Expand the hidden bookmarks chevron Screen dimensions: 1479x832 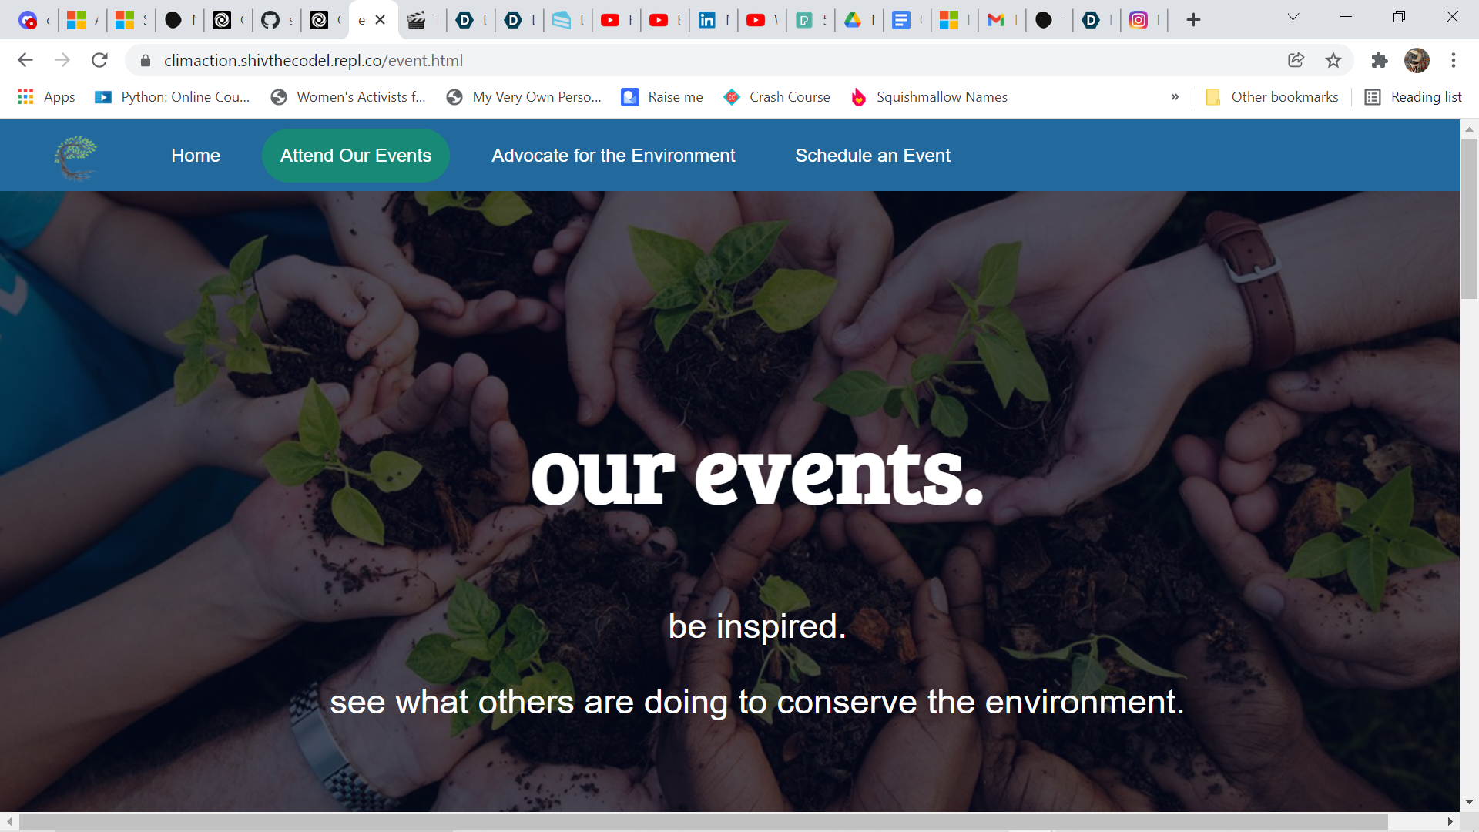(x=1175, y=97)
